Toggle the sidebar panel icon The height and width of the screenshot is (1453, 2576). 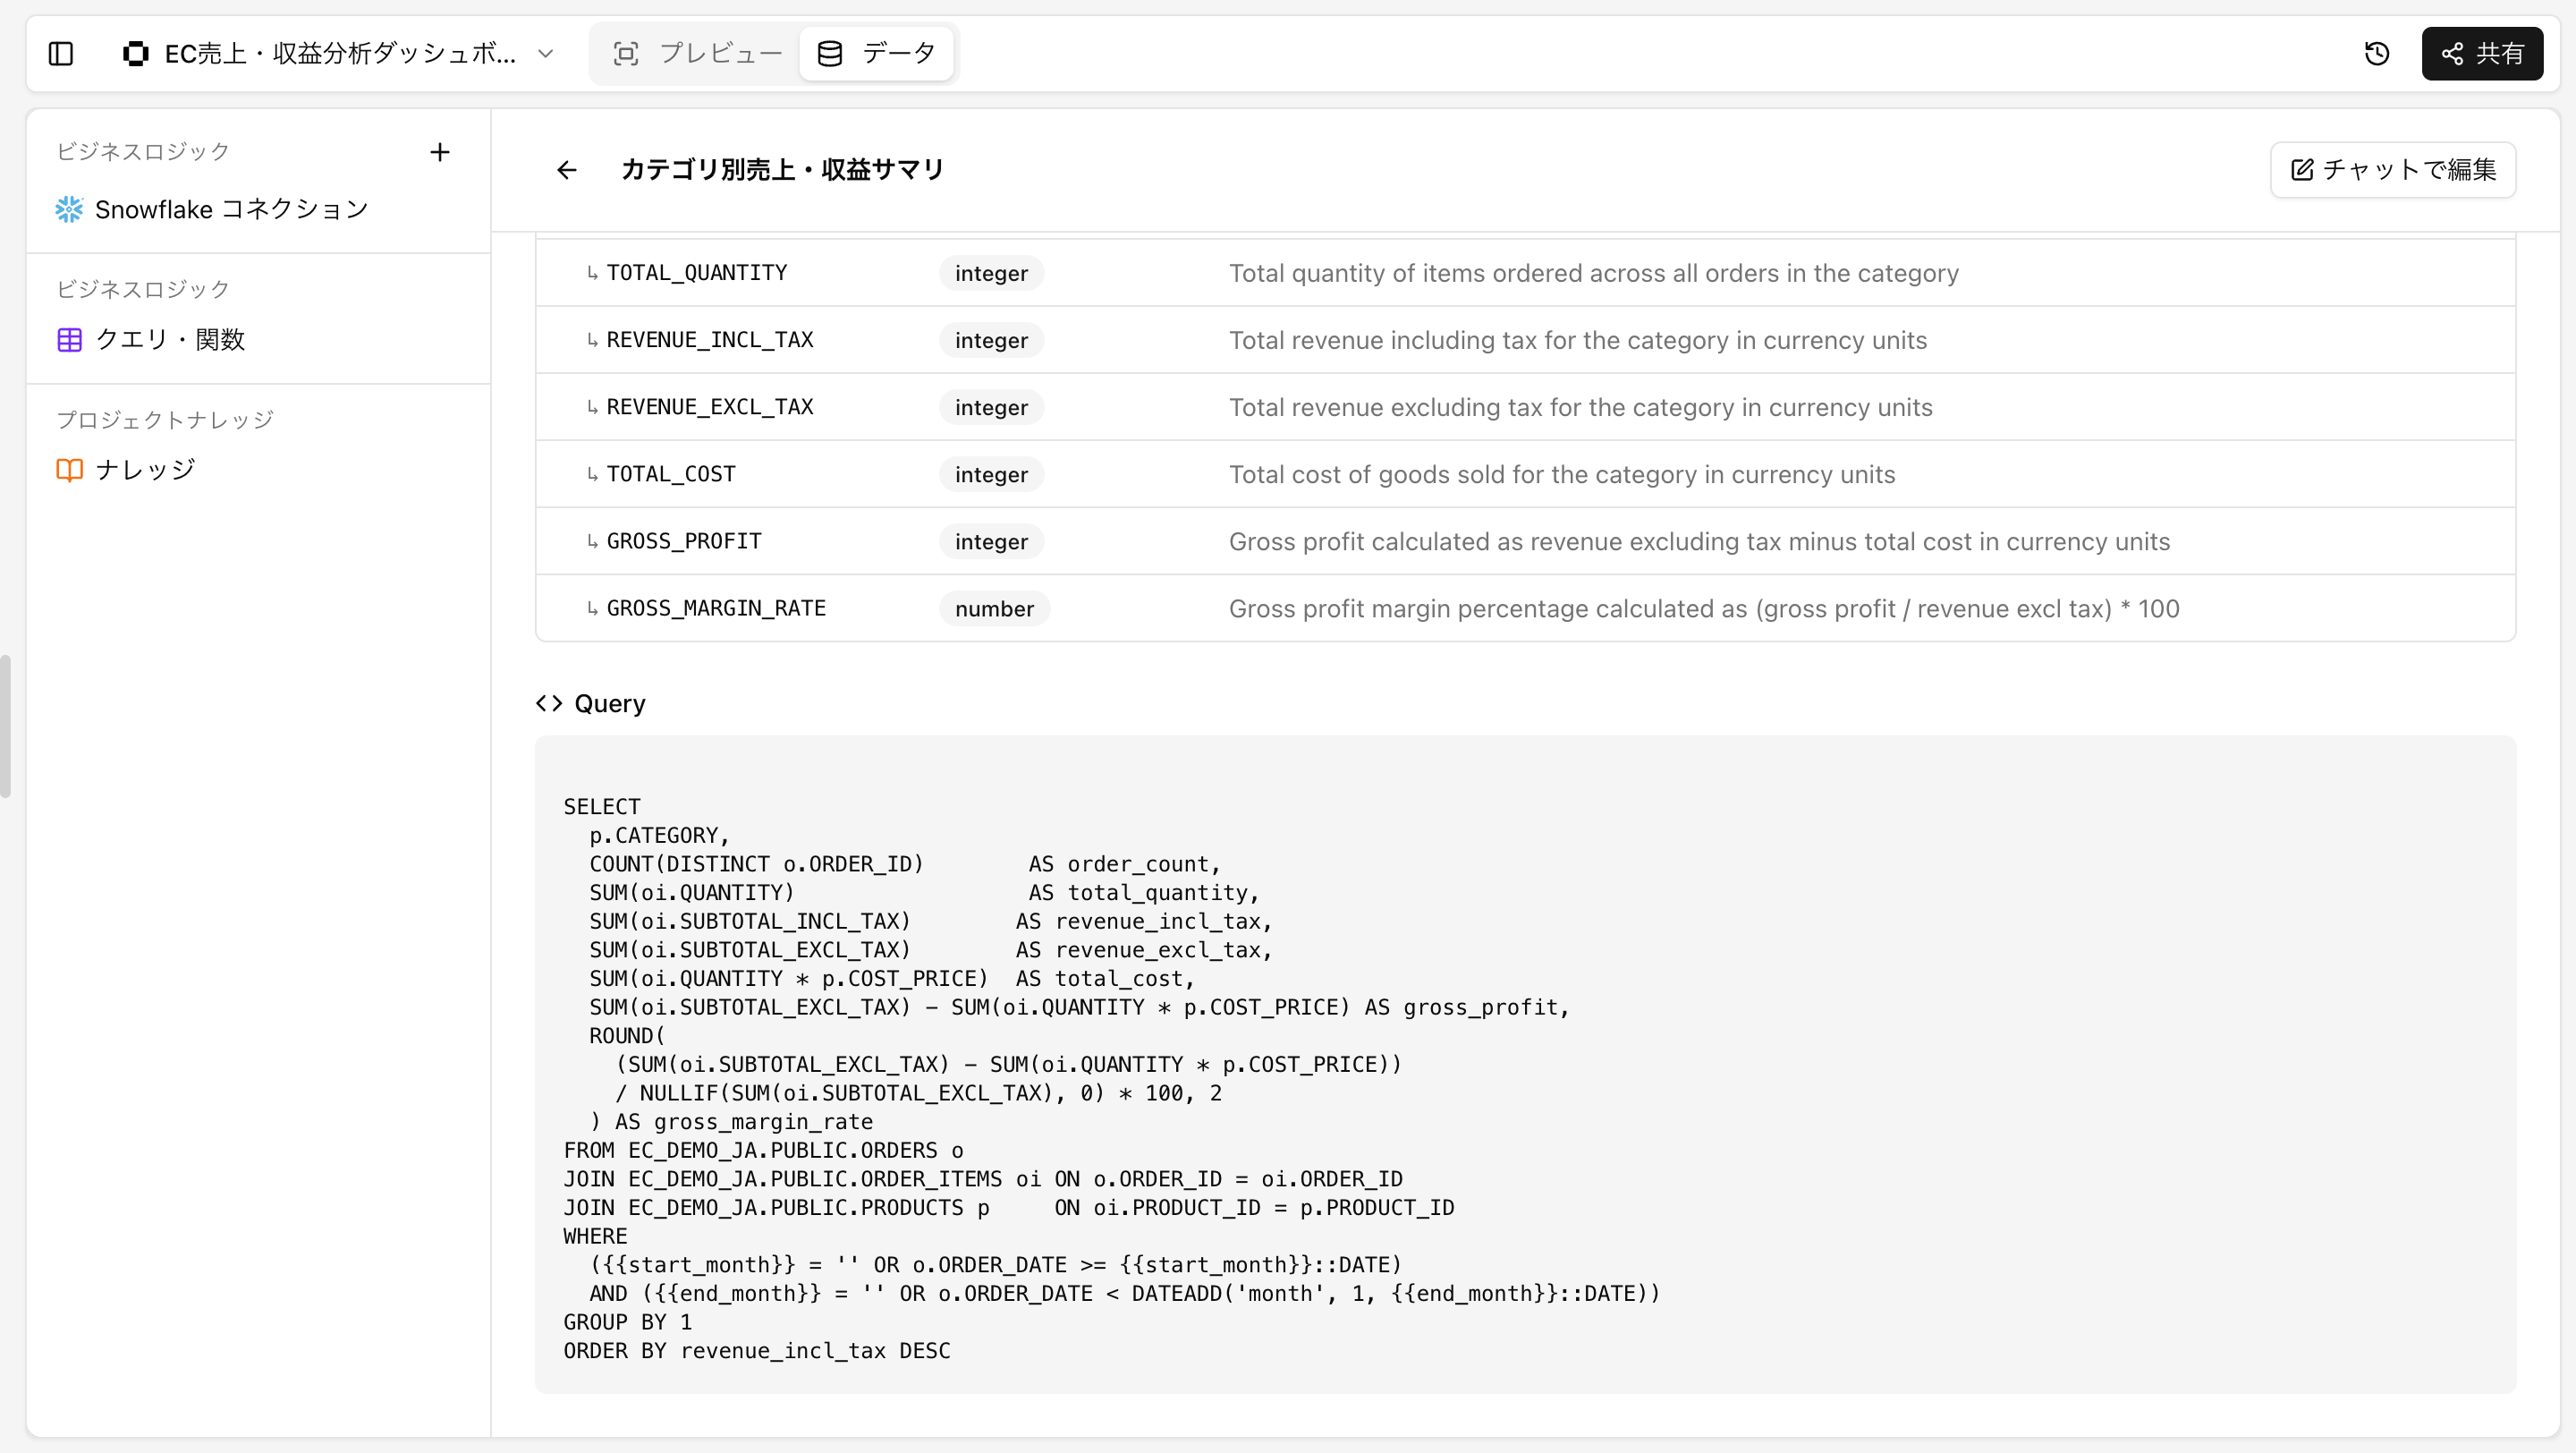61,53
